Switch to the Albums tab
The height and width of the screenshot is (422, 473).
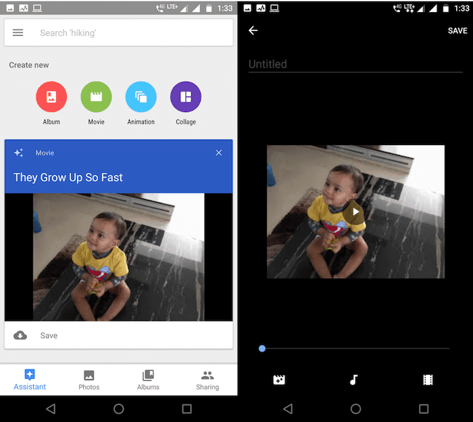[x=148, y=379]
